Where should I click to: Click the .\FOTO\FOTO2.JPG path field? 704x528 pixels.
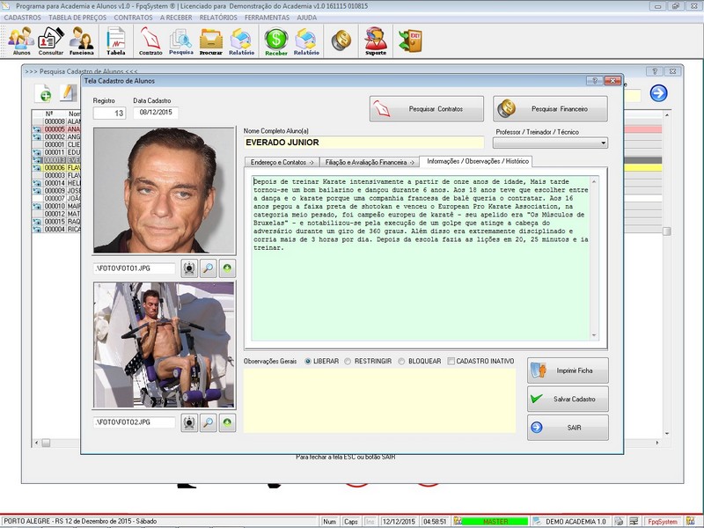[x=135, y=422]
